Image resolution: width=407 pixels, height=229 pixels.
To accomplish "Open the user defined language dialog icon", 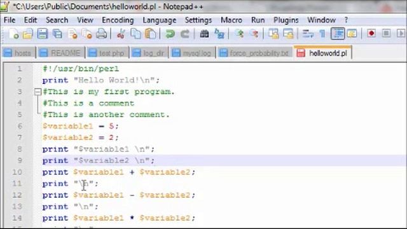I will pyautogui.click(x=352, y=34).
